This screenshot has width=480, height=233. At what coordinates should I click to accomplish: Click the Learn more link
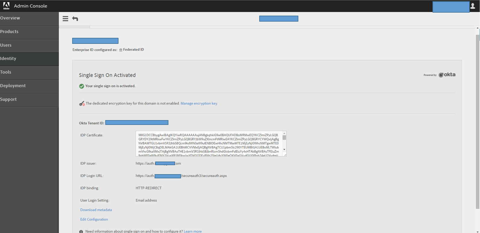point(193,231)
